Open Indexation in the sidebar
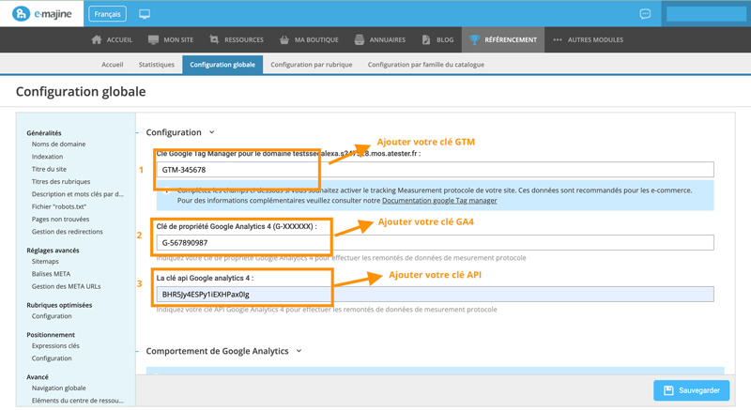Screen dimensions: 751x411 point(48,157)
